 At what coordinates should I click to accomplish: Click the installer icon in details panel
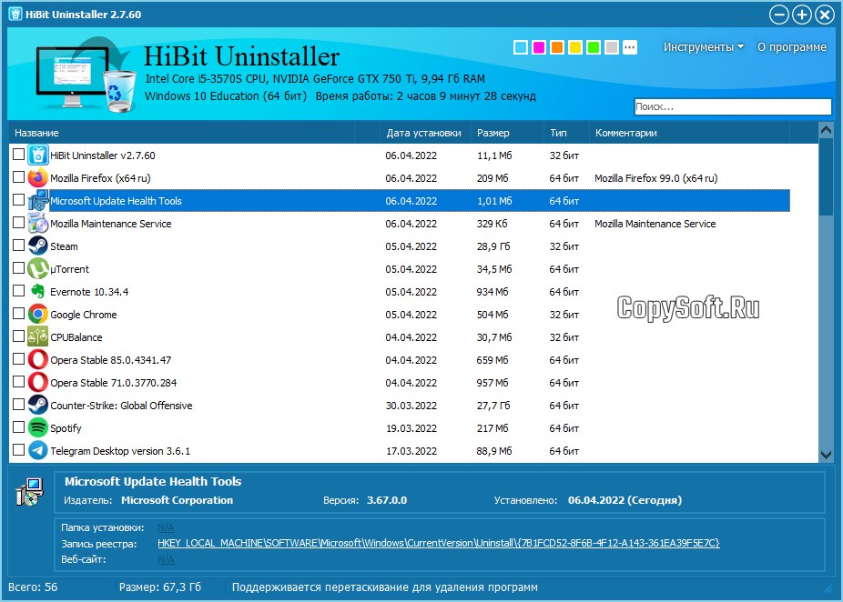(29, 492)
